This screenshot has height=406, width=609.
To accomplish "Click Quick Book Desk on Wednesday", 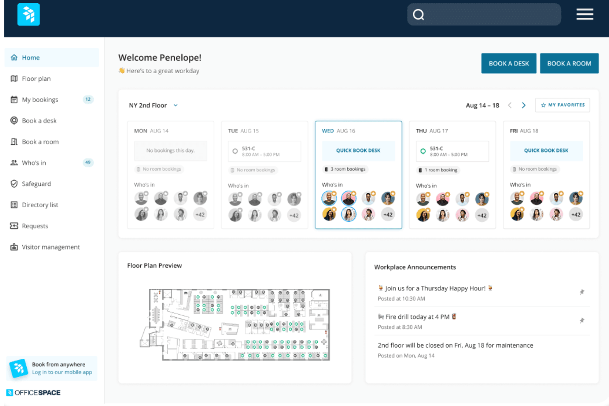I will point(358,151).
